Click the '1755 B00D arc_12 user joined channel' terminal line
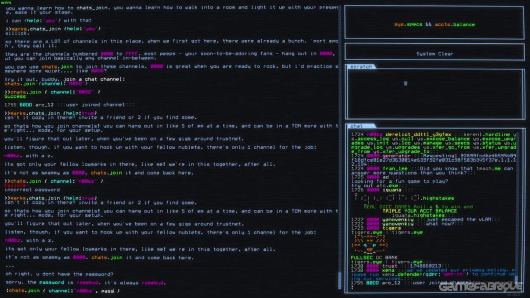The image size is (530, 298). (69, 105)
